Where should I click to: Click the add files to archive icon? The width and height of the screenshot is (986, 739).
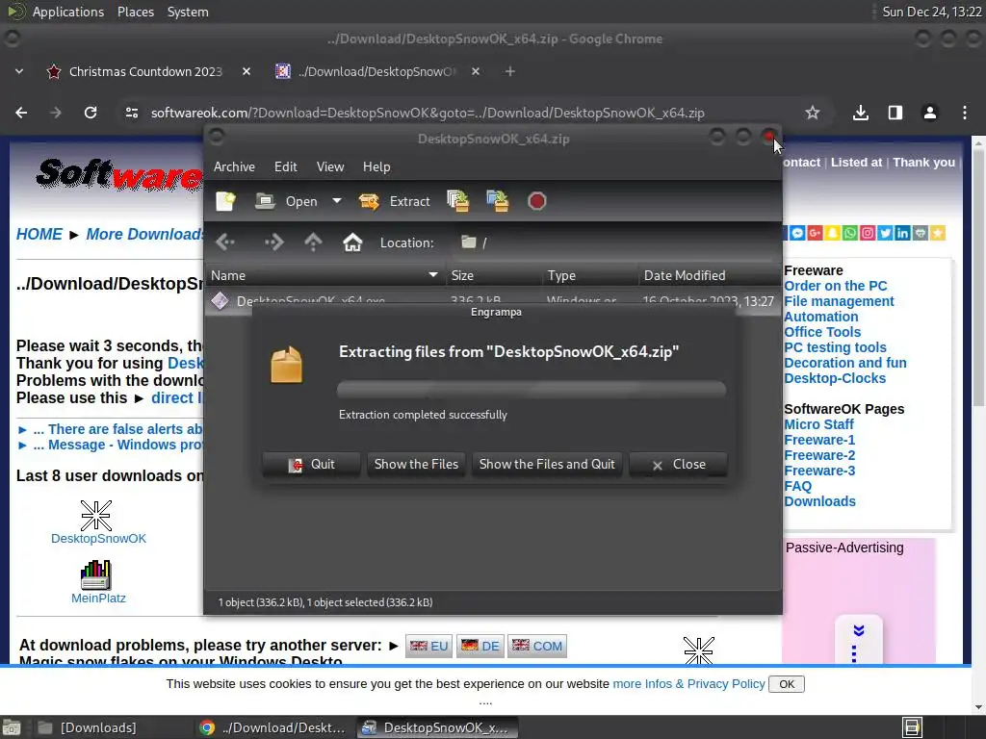[x=458, y=201]
